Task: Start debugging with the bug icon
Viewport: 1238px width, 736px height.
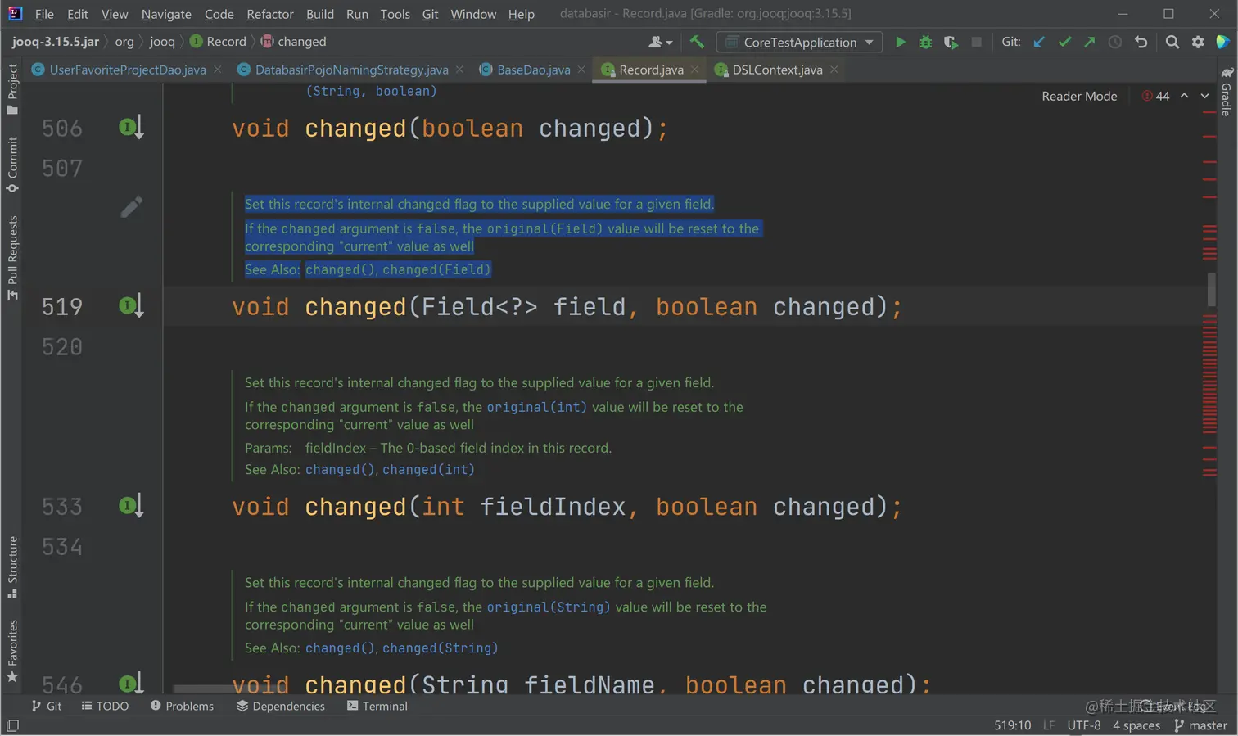Action: coord(926,42)
